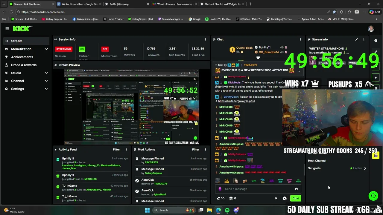Open the user profile avatar menu
Screen dimensions: 383x215
[371, 29]
